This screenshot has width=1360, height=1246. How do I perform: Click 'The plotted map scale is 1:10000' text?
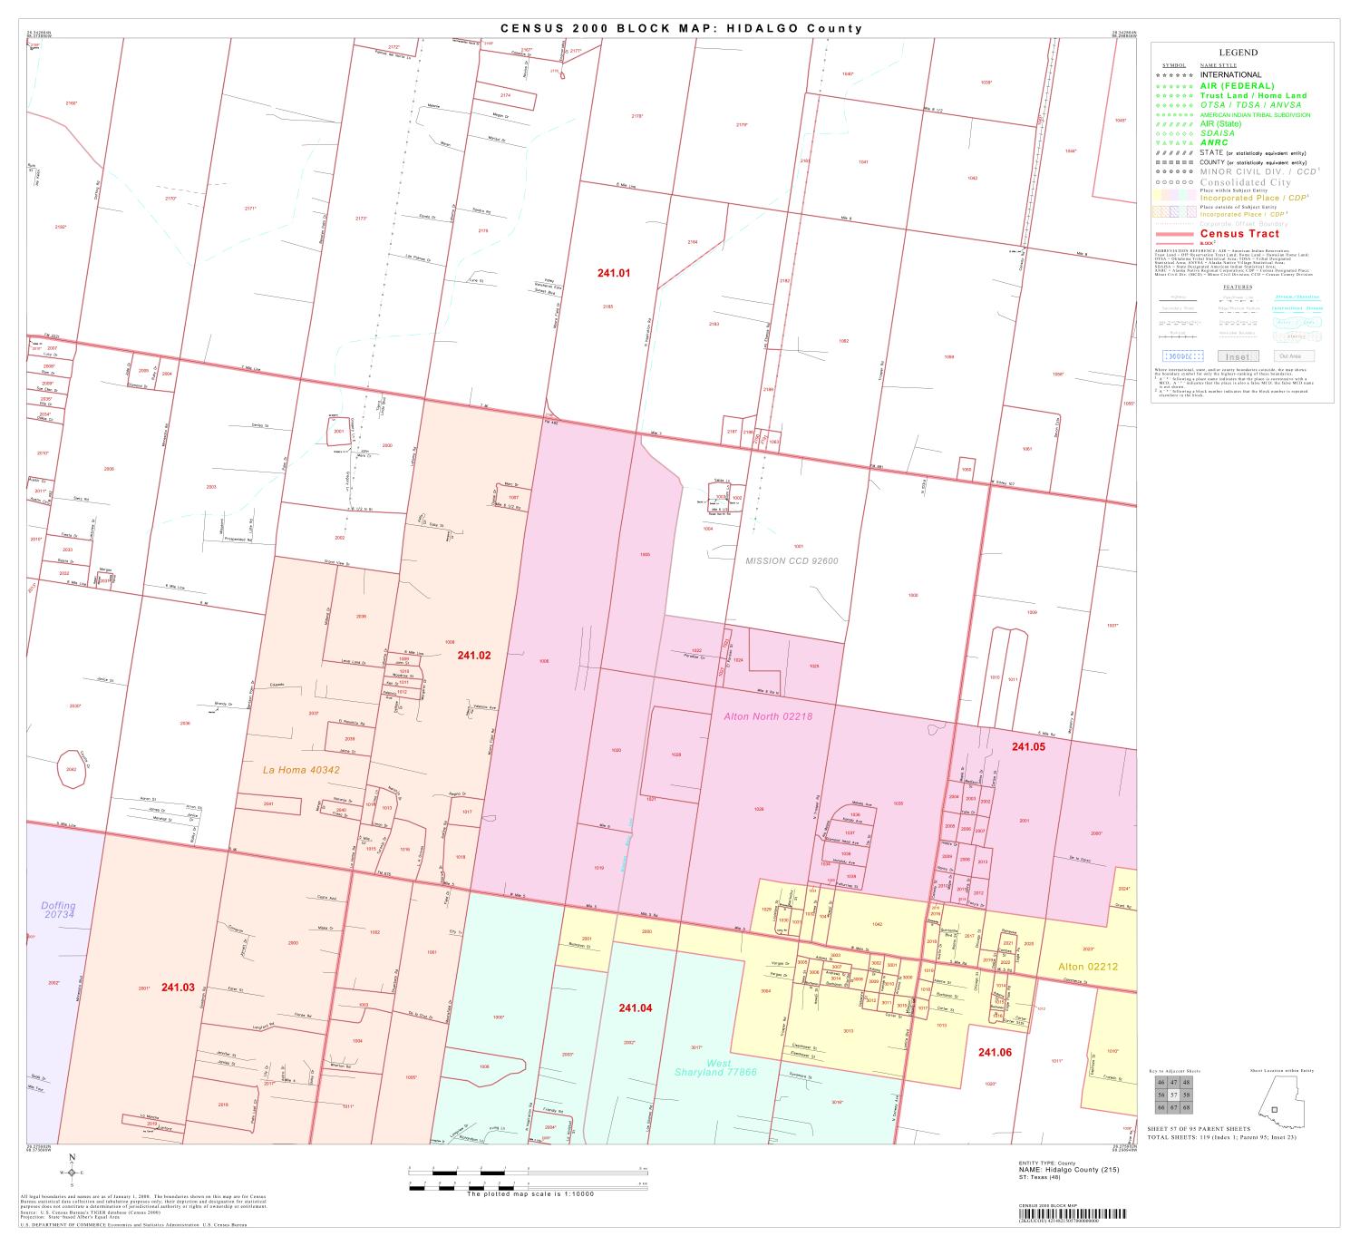pos(530,1194)
